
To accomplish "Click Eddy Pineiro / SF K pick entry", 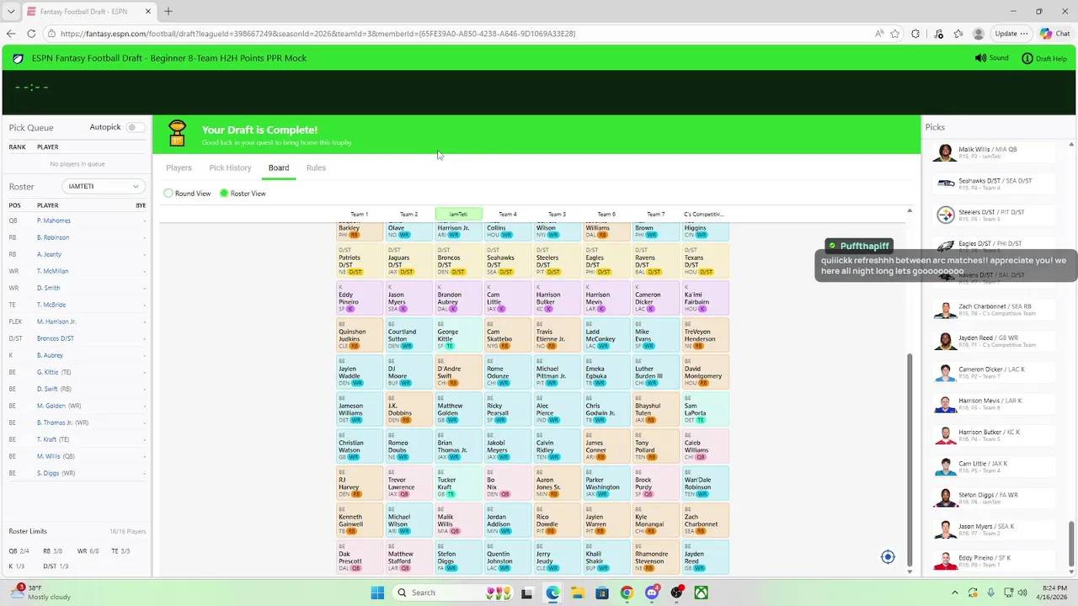I will pos(995,561).
